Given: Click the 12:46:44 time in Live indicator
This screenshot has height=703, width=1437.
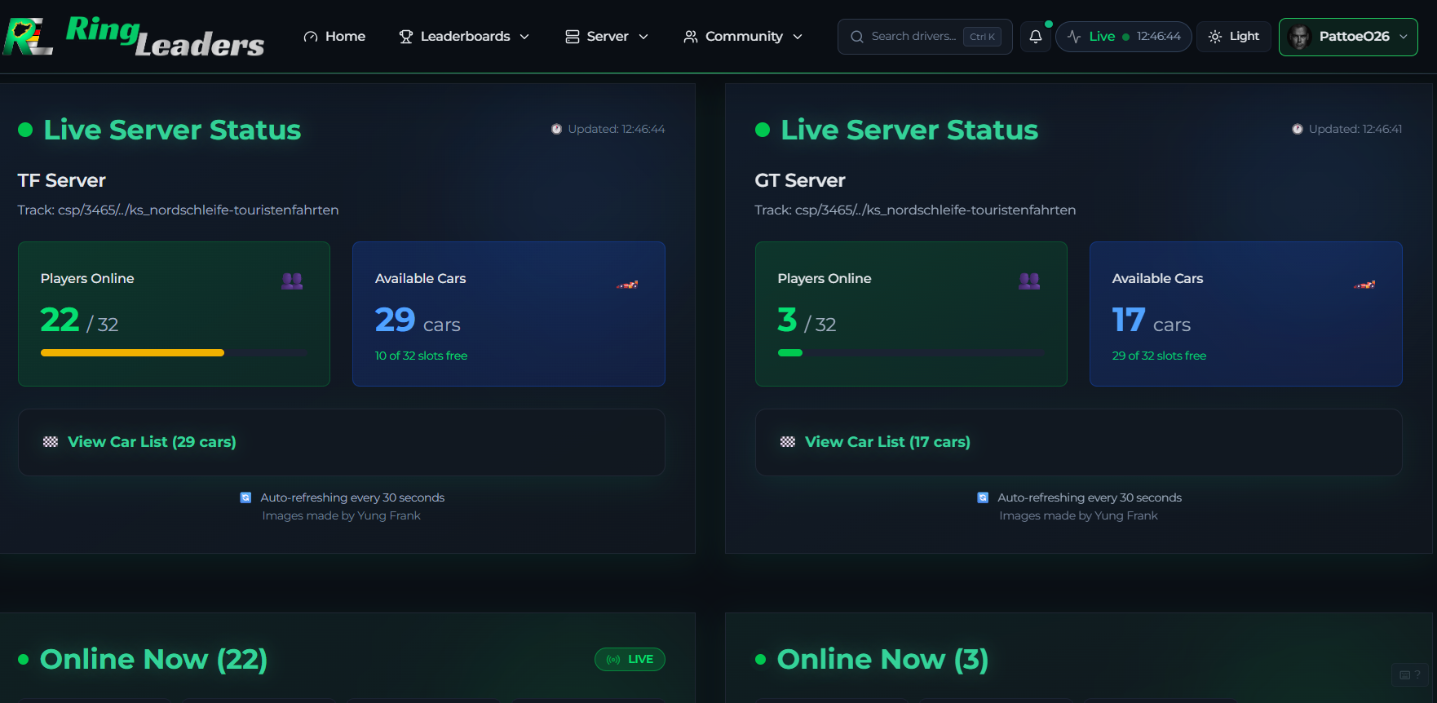Looking at the screenshot, I should 1159,37.
